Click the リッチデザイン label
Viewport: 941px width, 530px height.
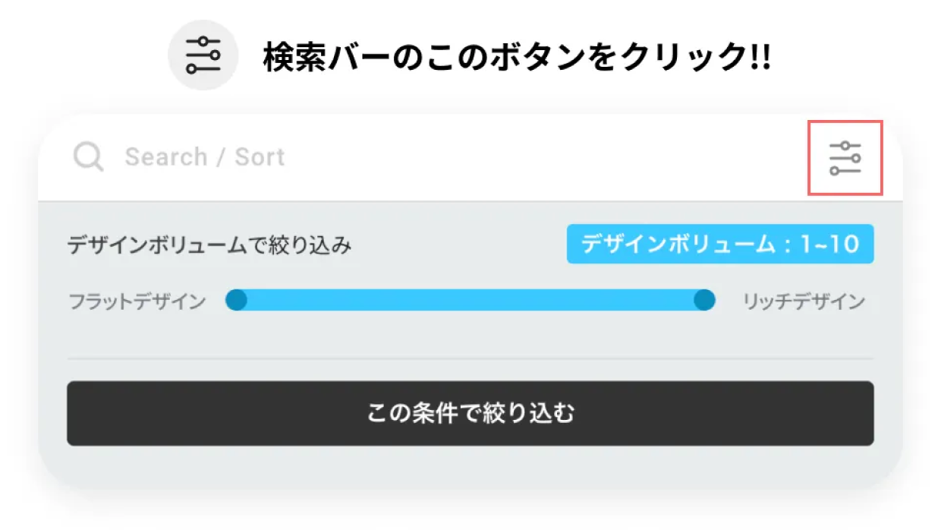[804, 301]
